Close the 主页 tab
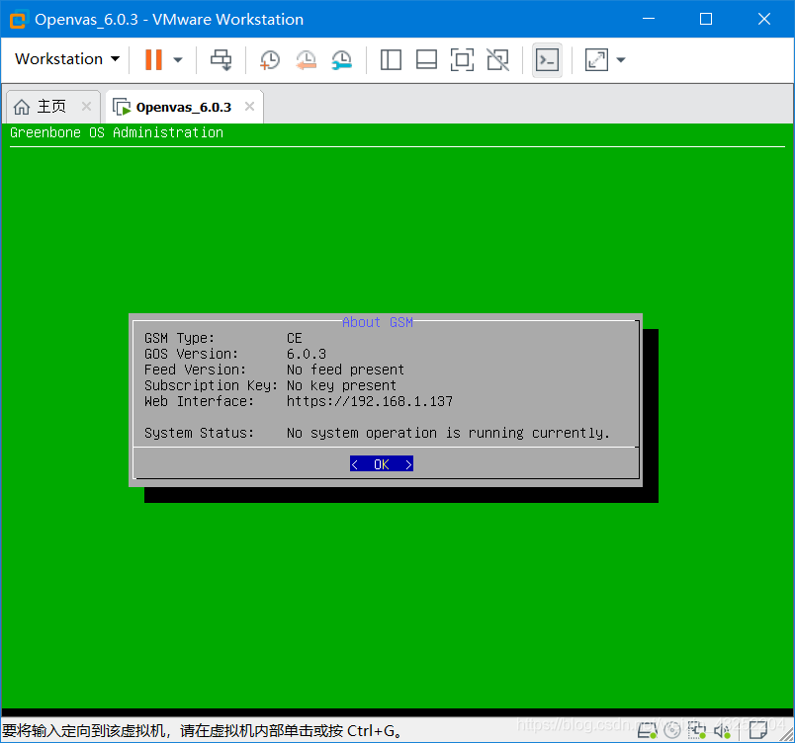Screen dimensions: 795x743 [86, 107]
